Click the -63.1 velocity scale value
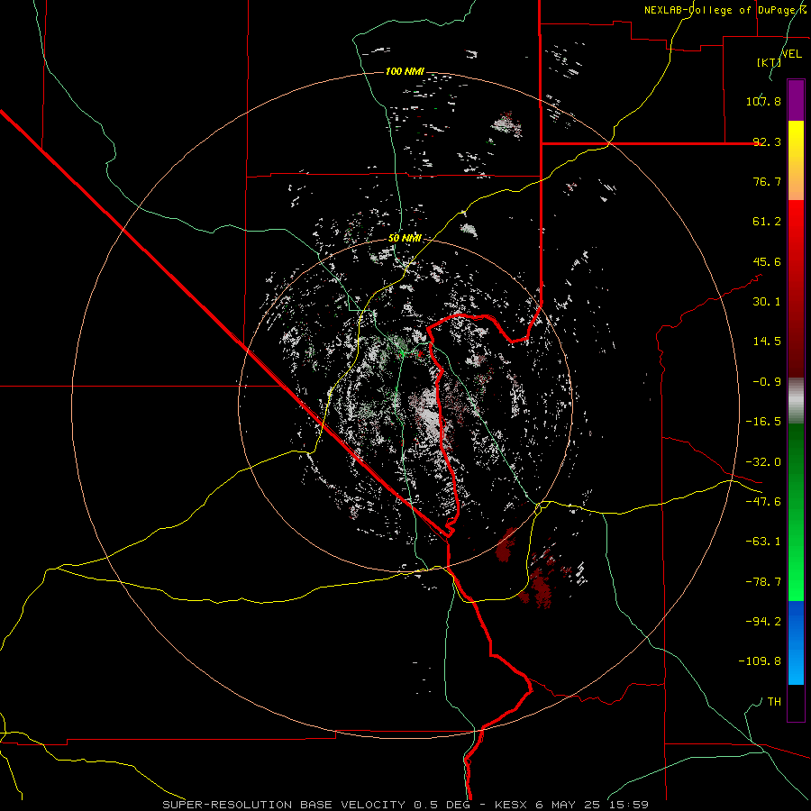Viewport: 811px width, 811px height. (763, 542)
